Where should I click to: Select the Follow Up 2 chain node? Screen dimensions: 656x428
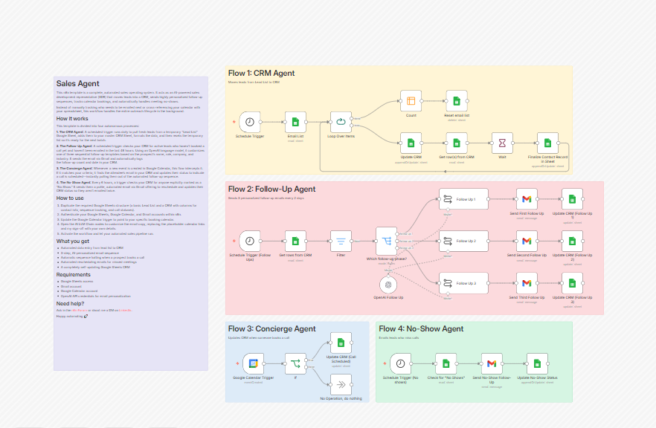coord(463,241)
